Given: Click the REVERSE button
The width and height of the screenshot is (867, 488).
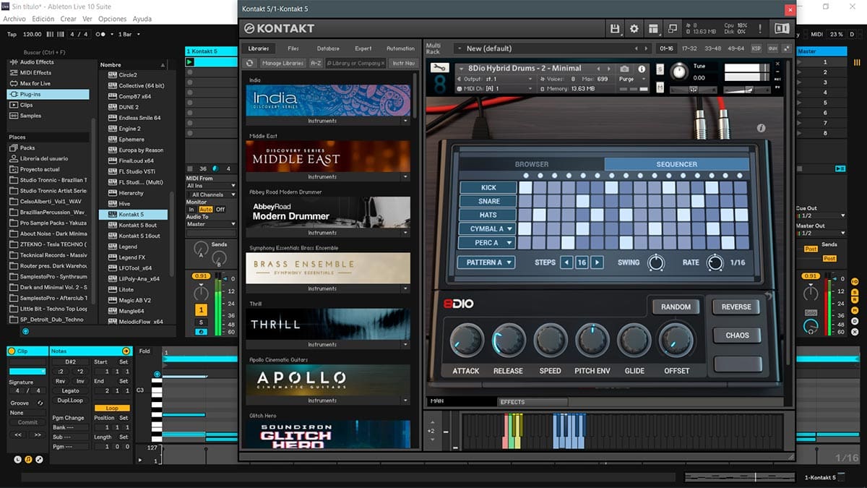Looking at the screenshot, I should (736, 307).
